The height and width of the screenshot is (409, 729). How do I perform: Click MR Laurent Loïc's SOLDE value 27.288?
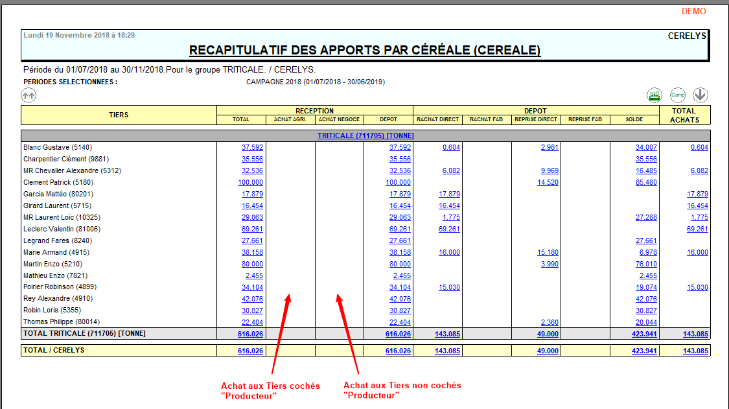(646, 217)
